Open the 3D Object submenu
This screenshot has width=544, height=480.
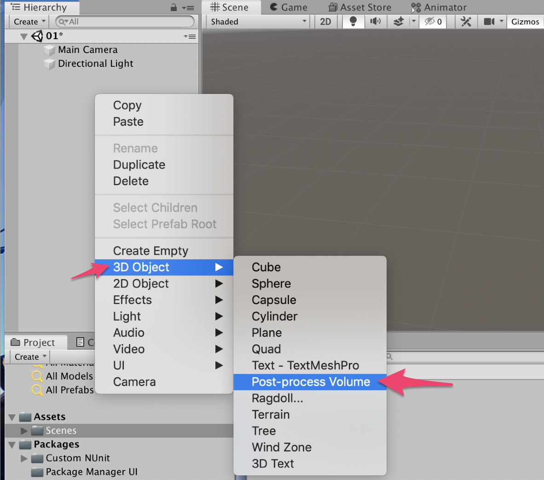coord(164,267)
